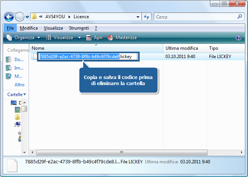Sort by the Nome column header

point(96,48)
